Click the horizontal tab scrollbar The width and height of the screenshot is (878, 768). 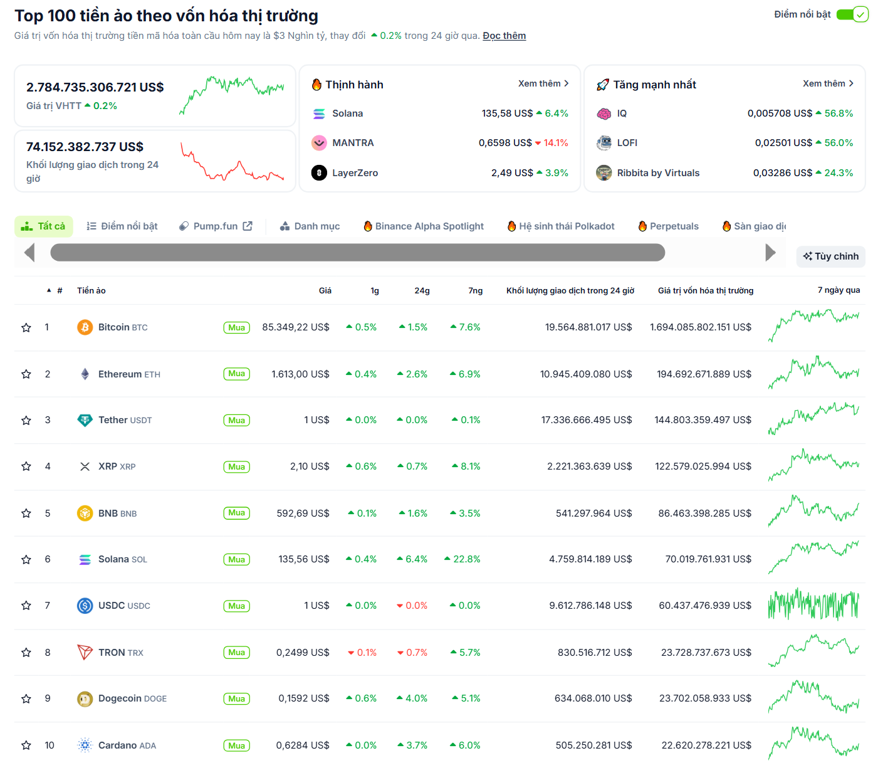357,253
